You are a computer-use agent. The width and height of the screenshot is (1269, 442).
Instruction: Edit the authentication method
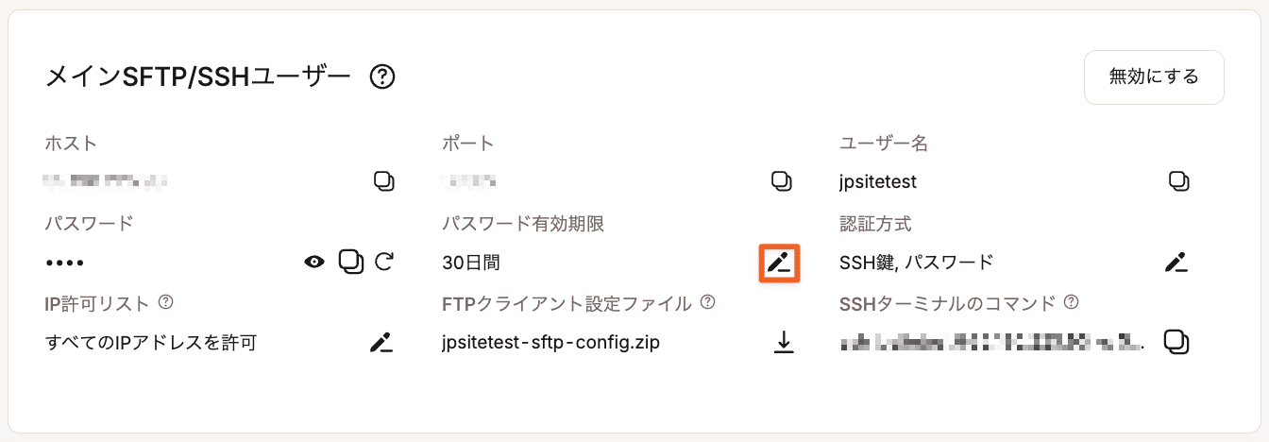tap(1176, 263)
